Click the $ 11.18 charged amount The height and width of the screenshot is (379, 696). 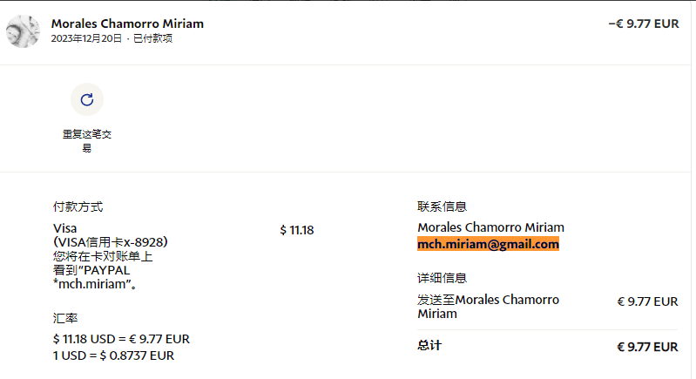click(296, 230)
